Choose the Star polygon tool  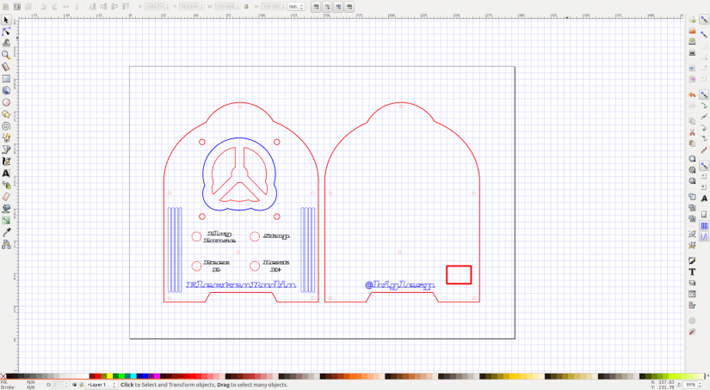pyautogui.click(x=6, y=113)
